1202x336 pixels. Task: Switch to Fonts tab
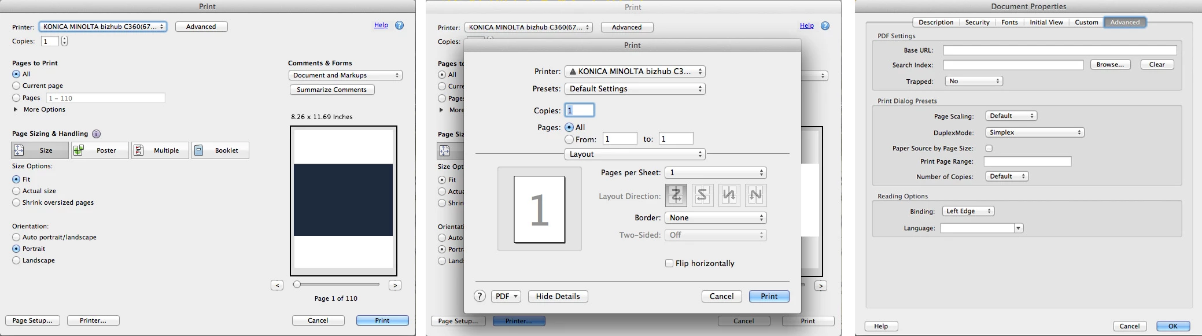pyautogui.click(x=1009, y=22)
